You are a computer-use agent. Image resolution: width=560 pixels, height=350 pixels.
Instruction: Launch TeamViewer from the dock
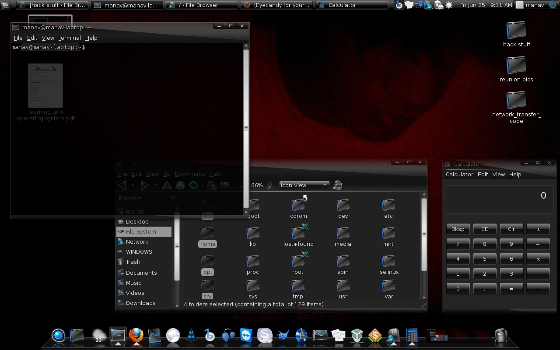tap(246, 336)
